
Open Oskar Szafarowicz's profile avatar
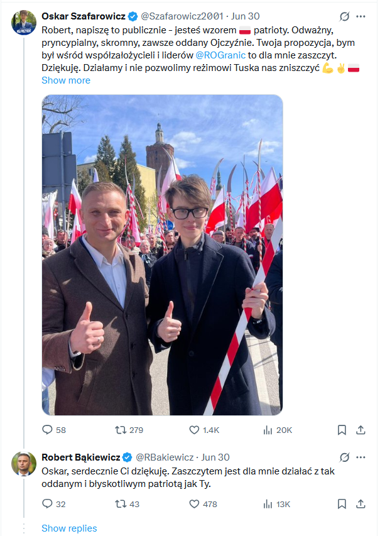click(24, 23)
